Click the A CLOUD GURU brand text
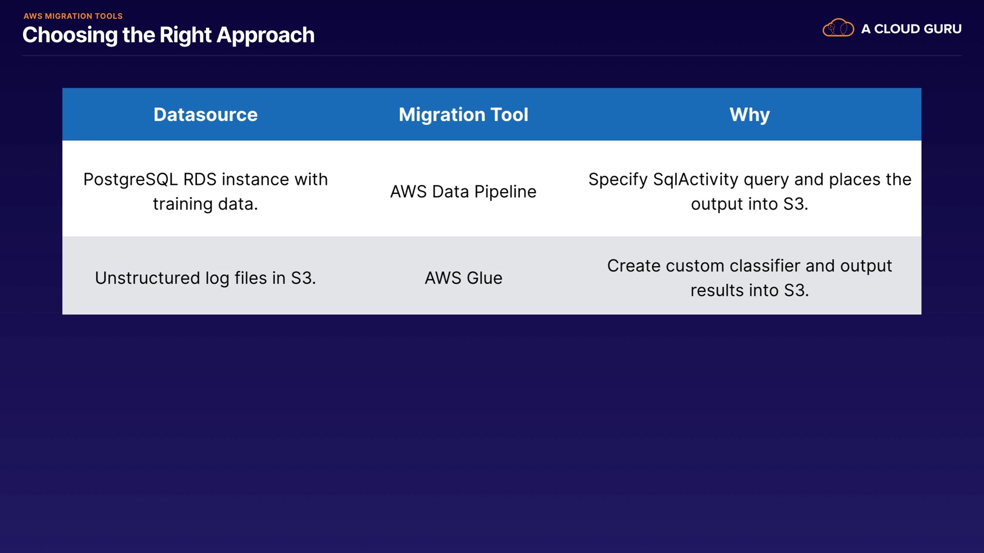The width and height of the screenshot is (984, 553). (911, 29)
